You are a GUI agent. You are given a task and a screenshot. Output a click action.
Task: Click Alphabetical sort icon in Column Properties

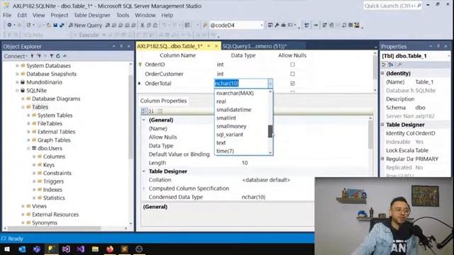(151, 111)
